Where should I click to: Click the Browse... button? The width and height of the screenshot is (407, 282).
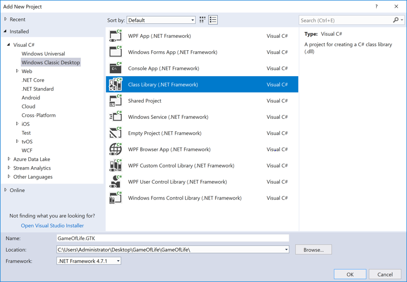pos(313,250)
